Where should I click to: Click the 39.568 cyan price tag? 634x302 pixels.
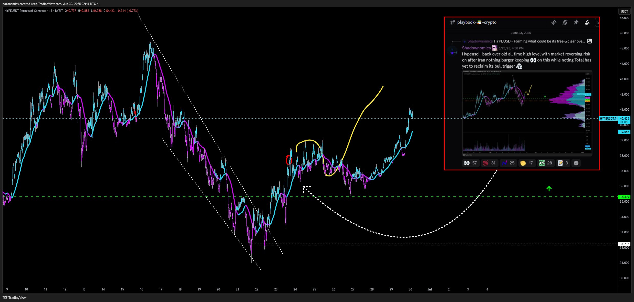click(624, 132)
